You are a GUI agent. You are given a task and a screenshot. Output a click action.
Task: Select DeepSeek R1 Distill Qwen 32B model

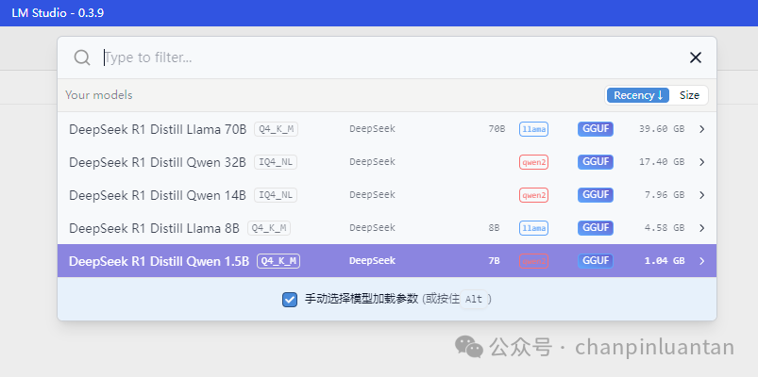coord(387,162)
